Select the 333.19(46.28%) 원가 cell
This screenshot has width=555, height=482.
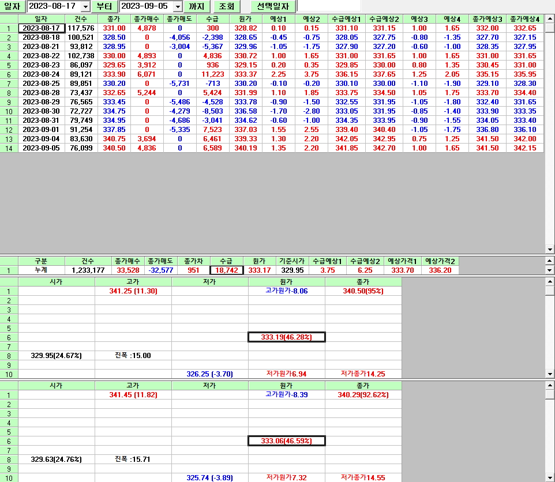tap(286, 337)
